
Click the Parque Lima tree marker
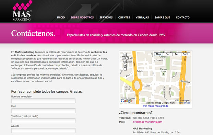point(164,74)
